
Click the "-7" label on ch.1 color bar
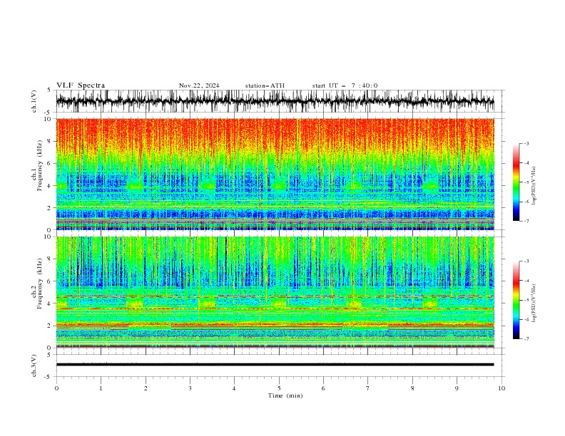tap(526, 221)
